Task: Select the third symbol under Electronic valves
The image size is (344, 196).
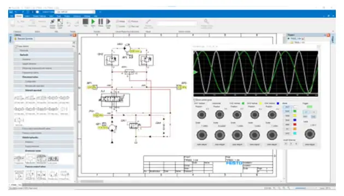Action: [41, 159]
